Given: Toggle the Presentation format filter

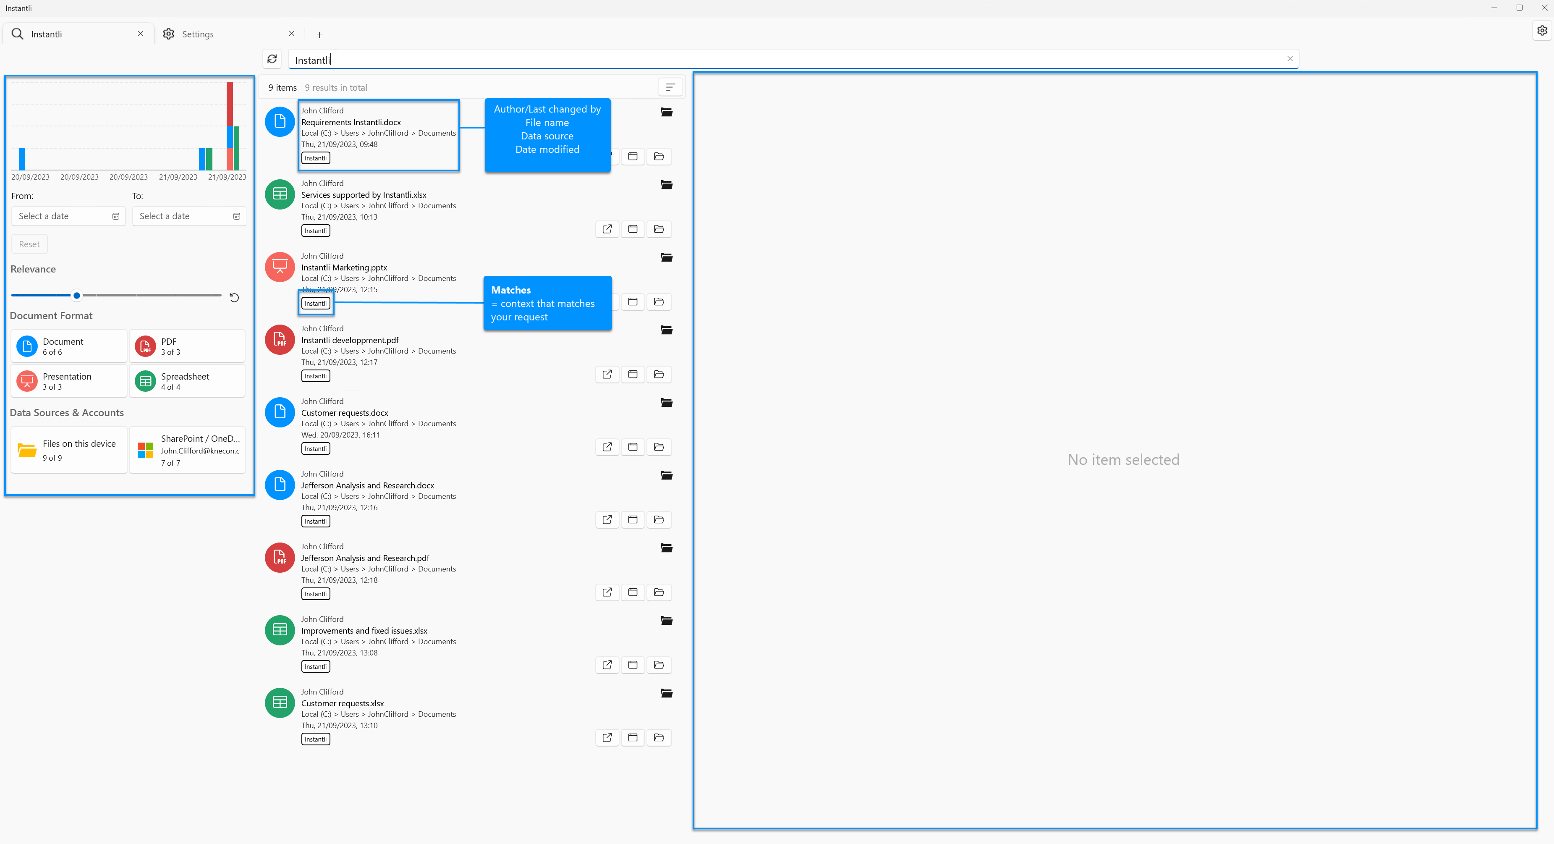Looking at the screenshot, I should coord(69,381).
